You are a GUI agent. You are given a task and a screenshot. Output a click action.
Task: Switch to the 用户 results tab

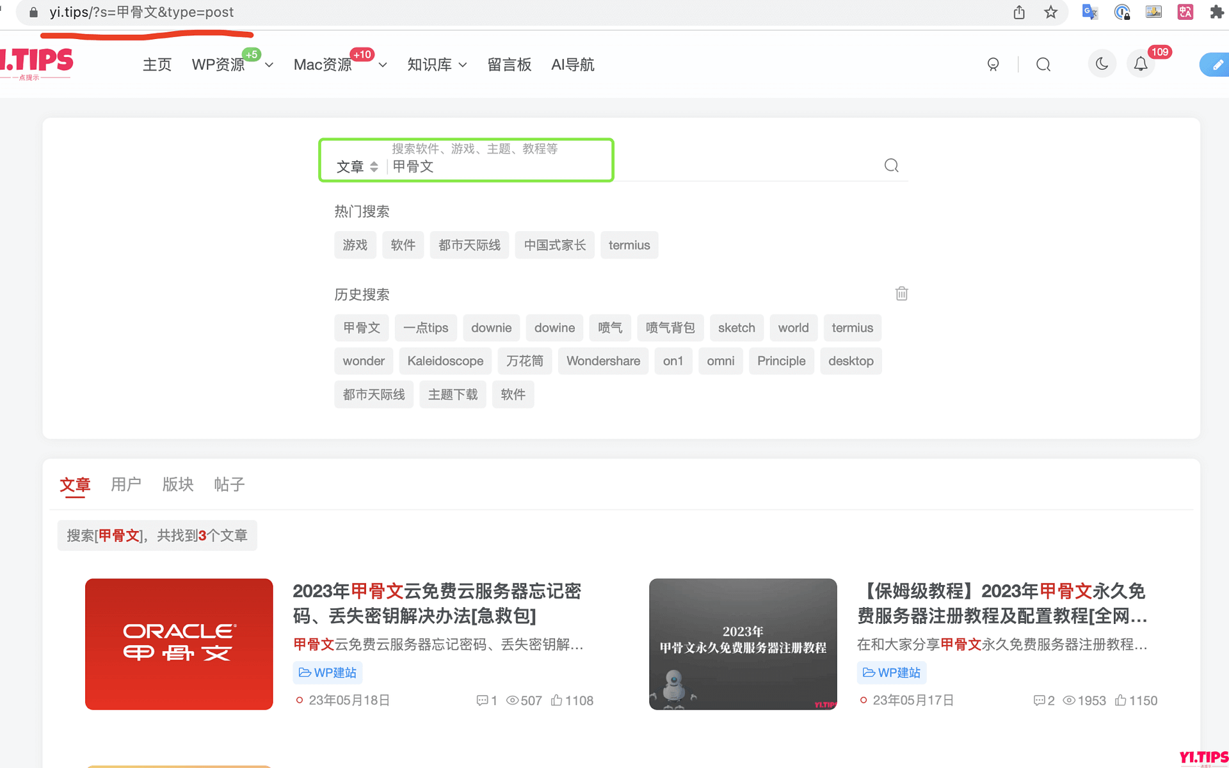point(126,485)
